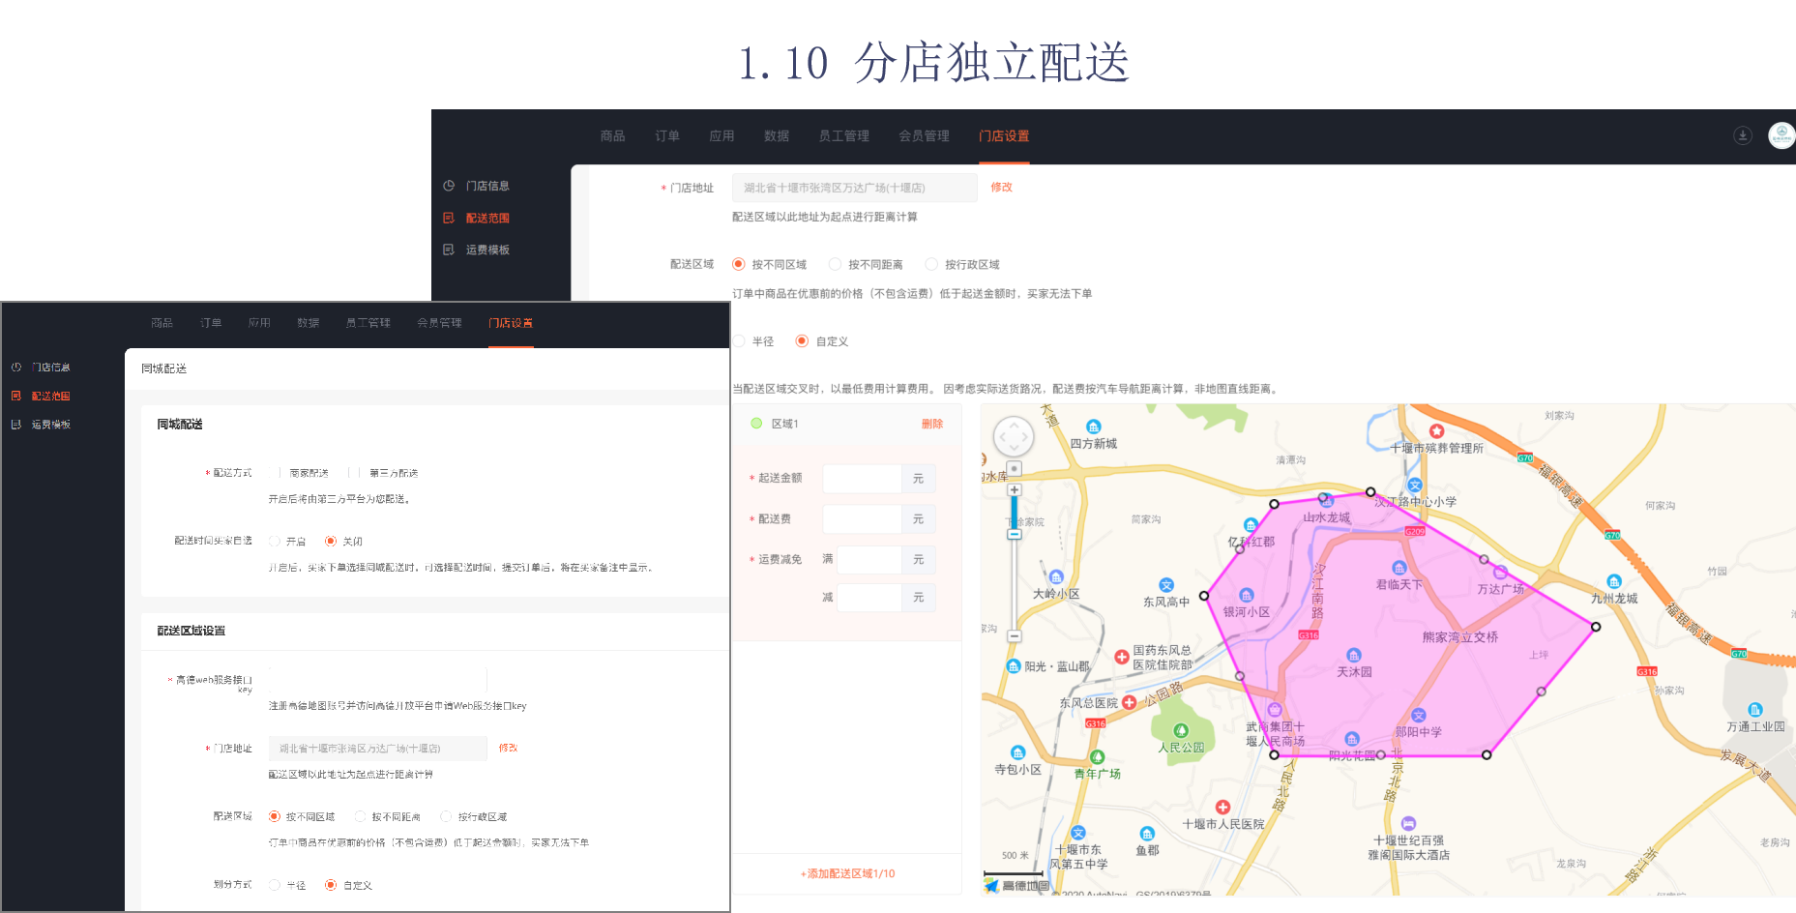This screenshot has height=913, width=1796.
Task: Click the green color dot beside 区域1
Action: pos(756,424)
